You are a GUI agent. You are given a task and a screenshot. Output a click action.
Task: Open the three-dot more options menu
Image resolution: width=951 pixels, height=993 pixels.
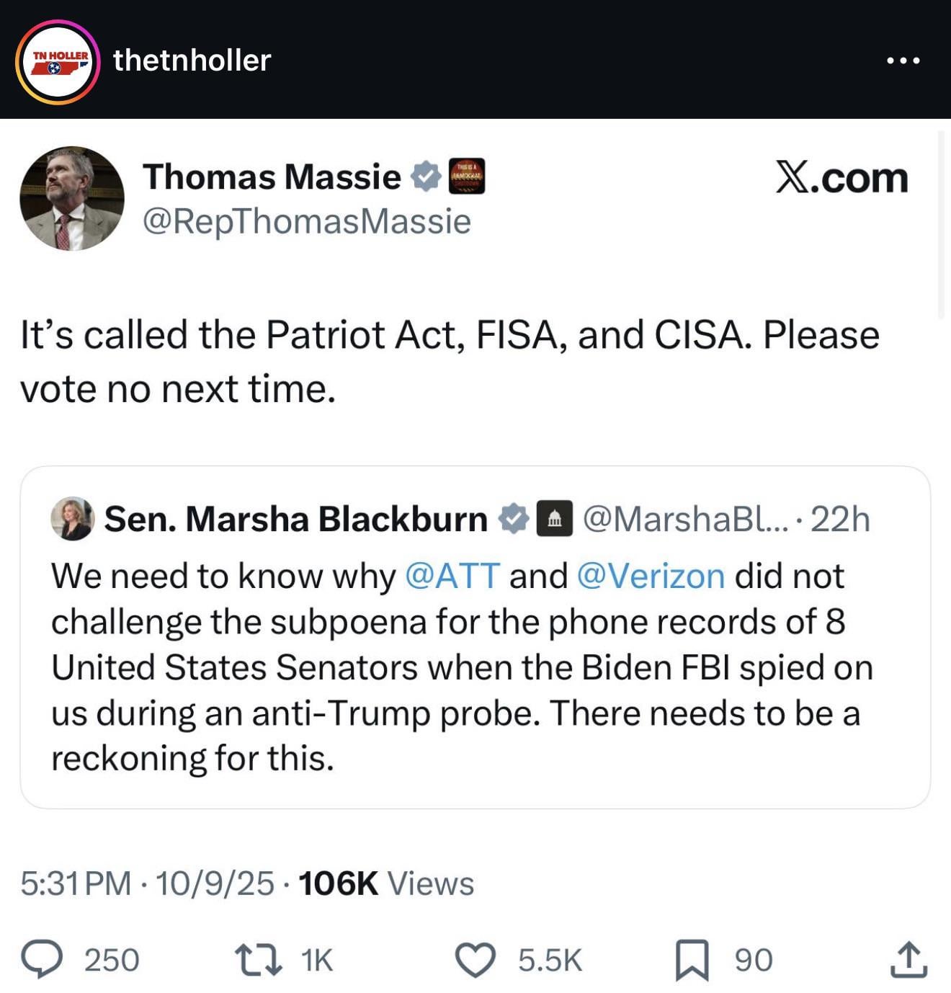click(903, 61)
